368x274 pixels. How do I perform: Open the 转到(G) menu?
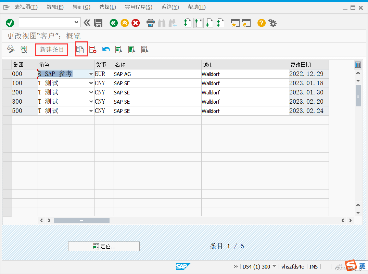click(x=81, y=7)
